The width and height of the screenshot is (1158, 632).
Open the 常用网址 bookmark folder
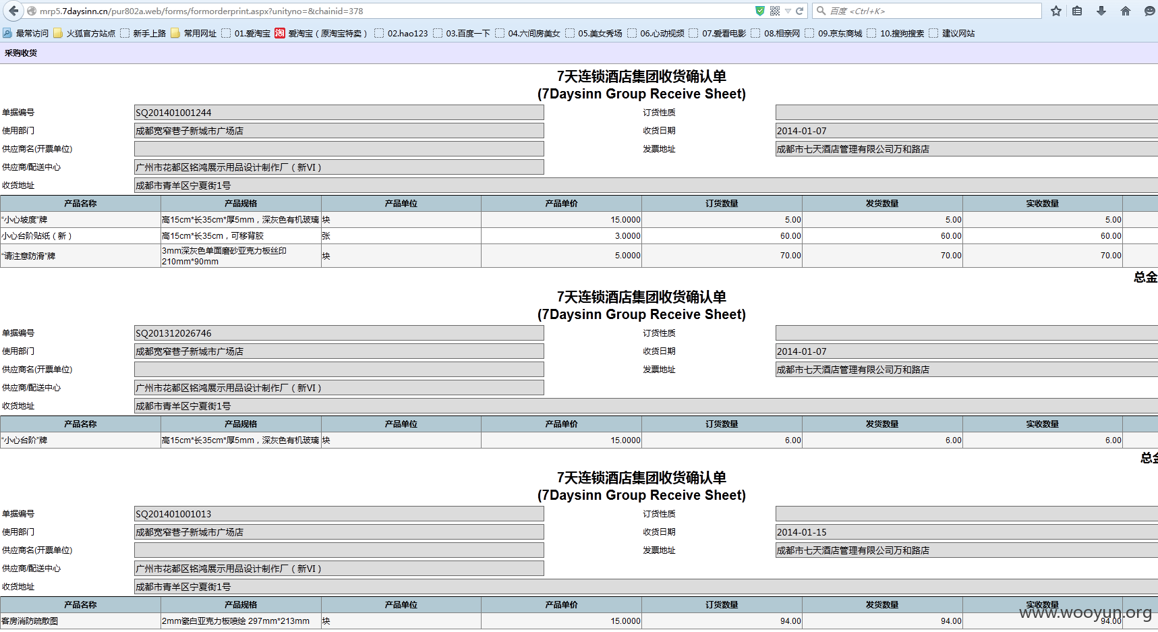coord(194,33)
